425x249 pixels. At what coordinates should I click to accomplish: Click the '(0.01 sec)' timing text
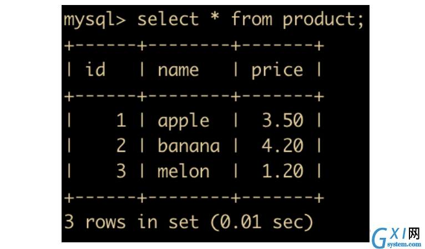[261, 222]
